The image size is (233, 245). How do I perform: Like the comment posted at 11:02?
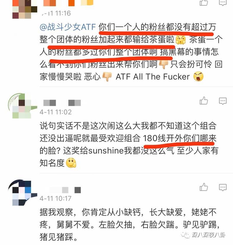(204, 101)
